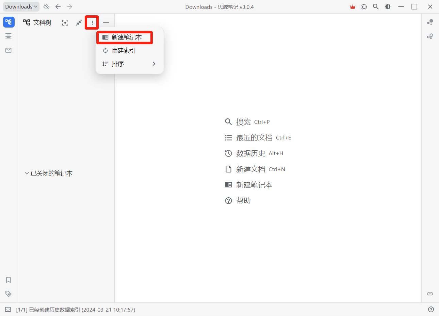Open 数据历史 from the start page
The height and width of the screenshot is (316, 439).
coord(254,153)
